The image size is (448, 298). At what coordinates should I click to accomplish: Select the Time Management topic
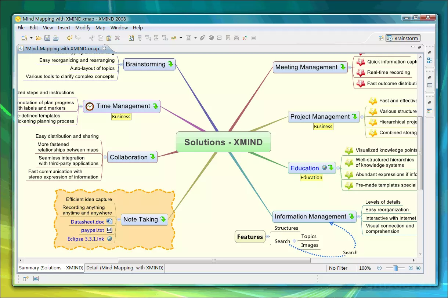122,106
